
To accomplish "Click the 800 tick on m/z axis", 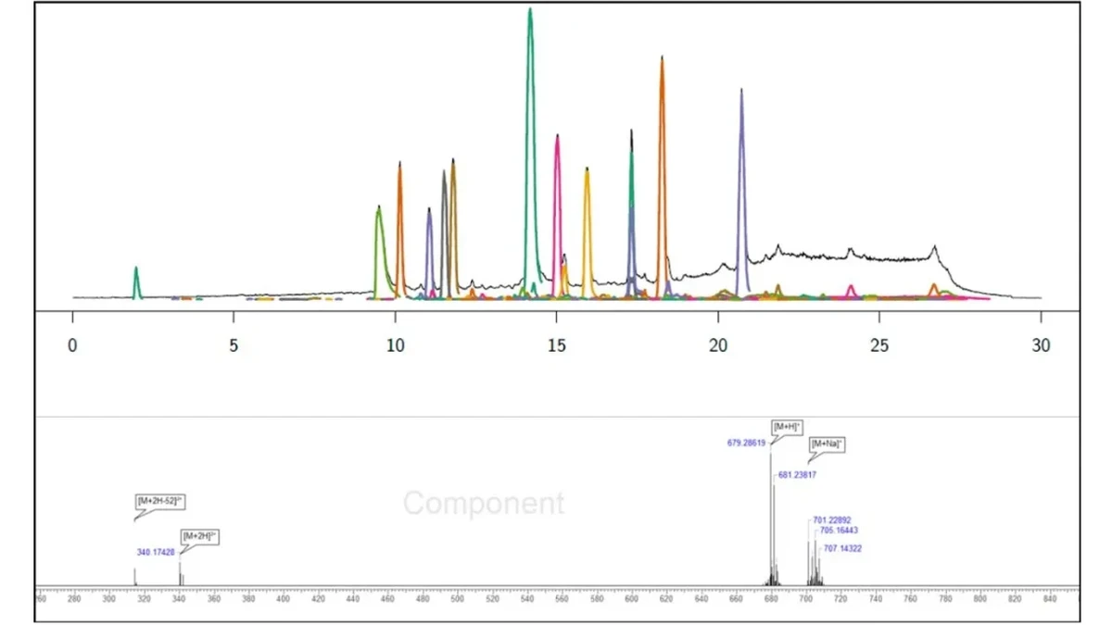I will (981, 599).
